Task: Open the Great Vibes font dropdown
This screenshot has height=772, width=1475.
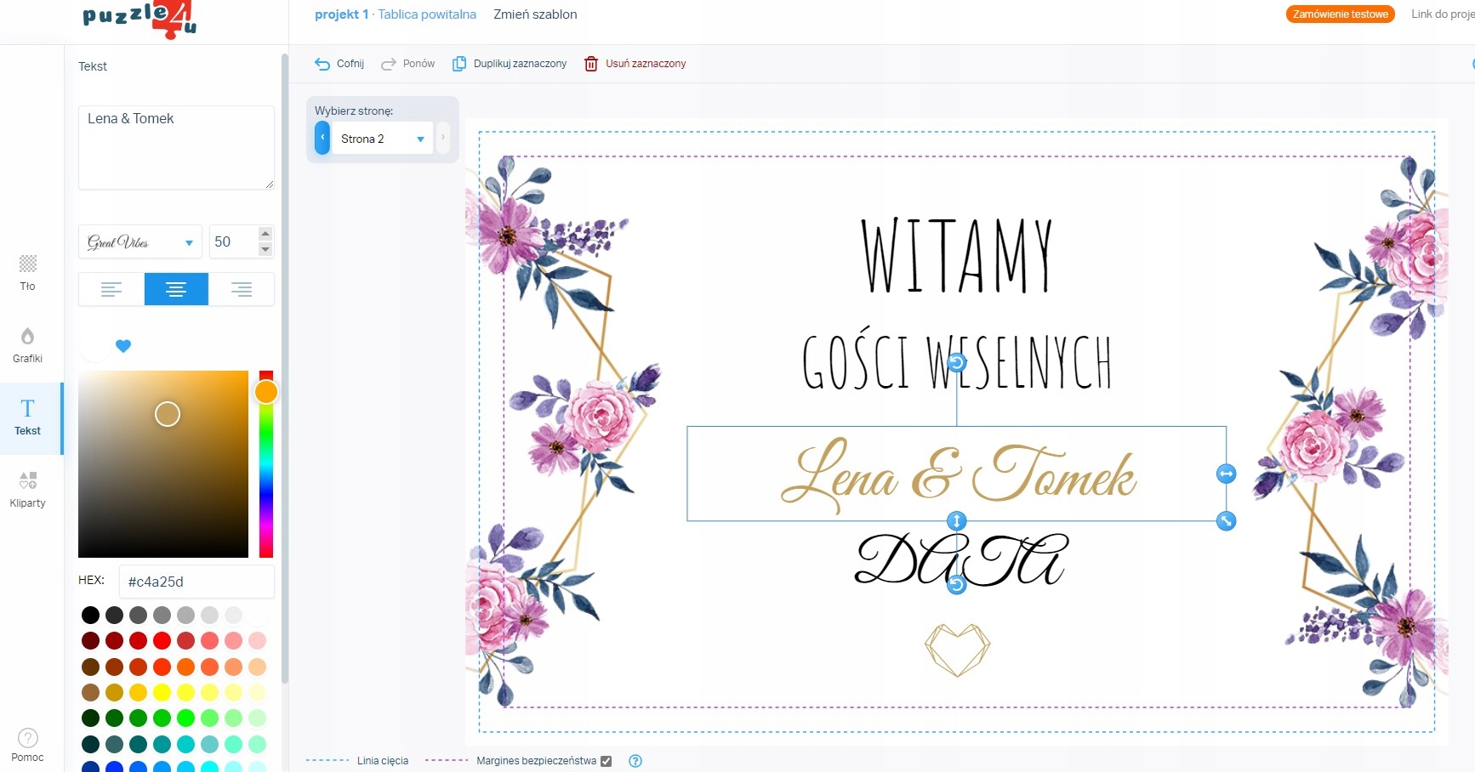Action: pos(140,242)
